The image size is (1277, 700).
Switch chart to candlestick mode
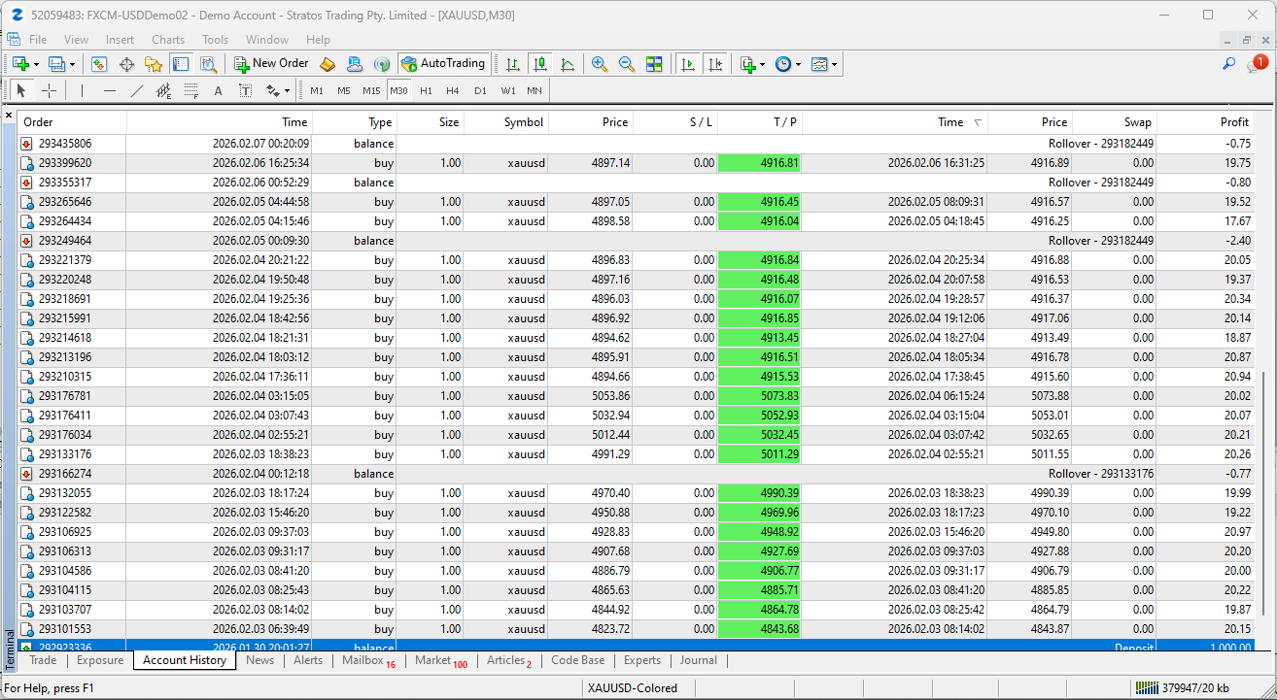click(x=540, y=64)
